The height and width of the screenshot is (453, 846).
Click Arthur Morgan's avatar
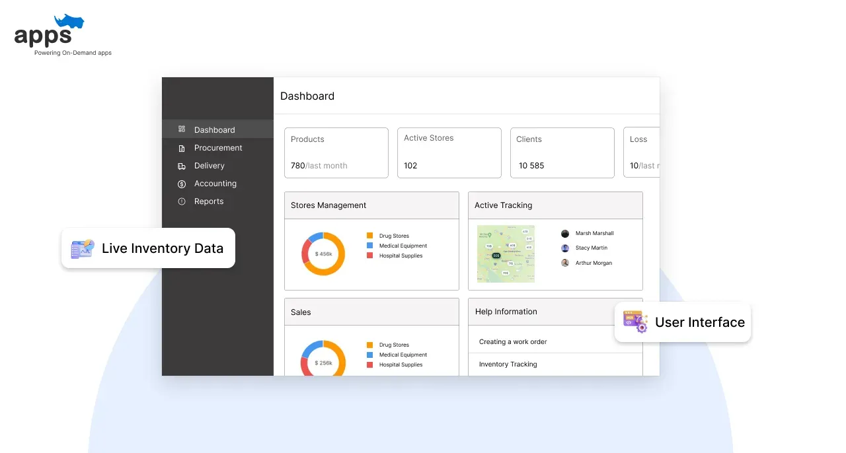pos(565,263)
